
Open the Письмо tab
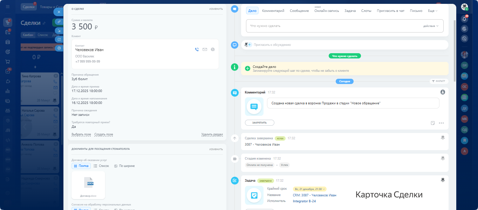point(416,11)
